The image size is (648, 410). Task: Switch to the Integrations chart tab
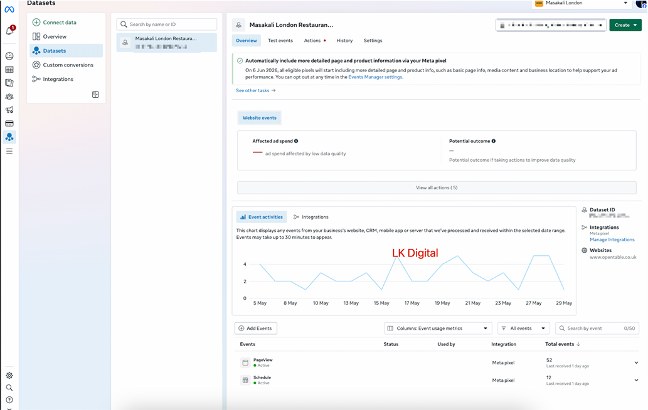(311, 217)
